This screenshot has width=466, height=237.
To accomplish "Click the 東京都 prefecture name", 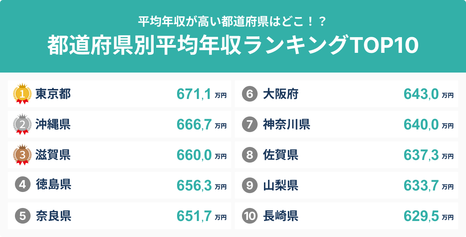I will (53, 94).
